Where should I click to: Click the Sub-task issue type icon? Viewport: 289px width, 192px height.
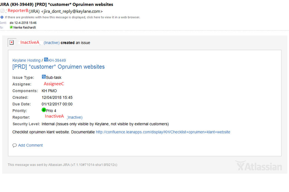click(x=44, y=77)
